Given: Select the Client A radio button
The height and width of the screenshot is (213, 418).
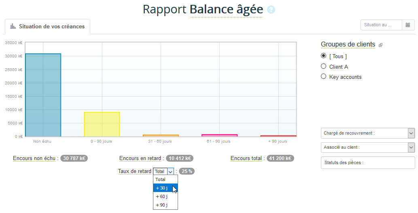Looking at the screenshot, I should (x=323, y=66).
